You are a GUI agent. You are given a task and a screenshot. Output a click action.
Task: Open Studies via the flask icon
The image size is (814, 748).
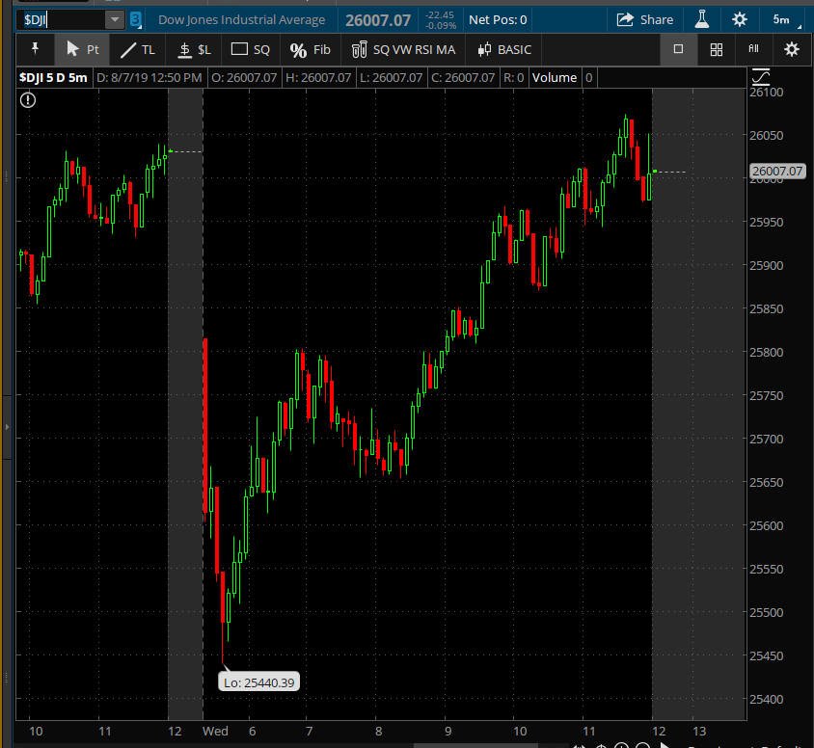(702, 19)
